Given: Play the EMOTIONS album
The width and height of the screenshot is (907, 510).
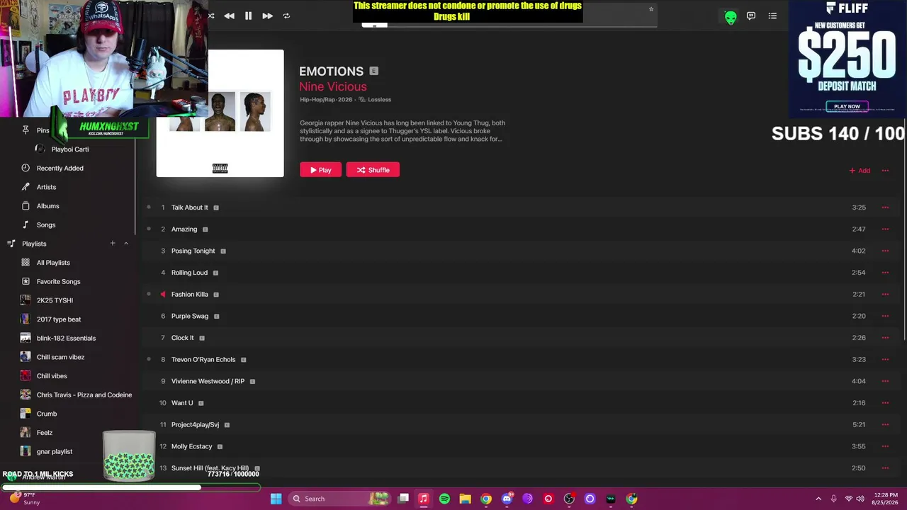Looking at the screenshot, I should (320, 170).
